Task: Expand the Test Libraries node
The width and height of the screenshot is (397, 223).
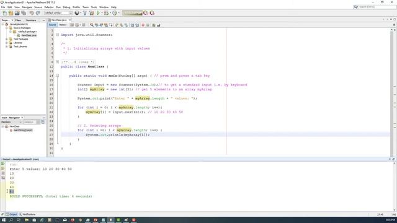Action: [x=7, y=46]
